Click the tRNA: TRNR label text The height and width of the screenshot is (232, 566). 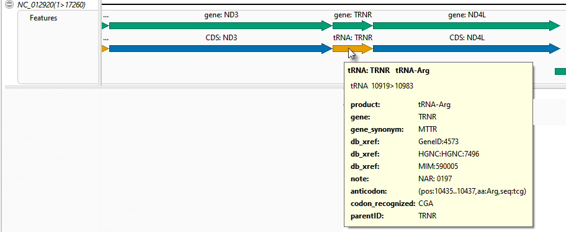point(353,37)
